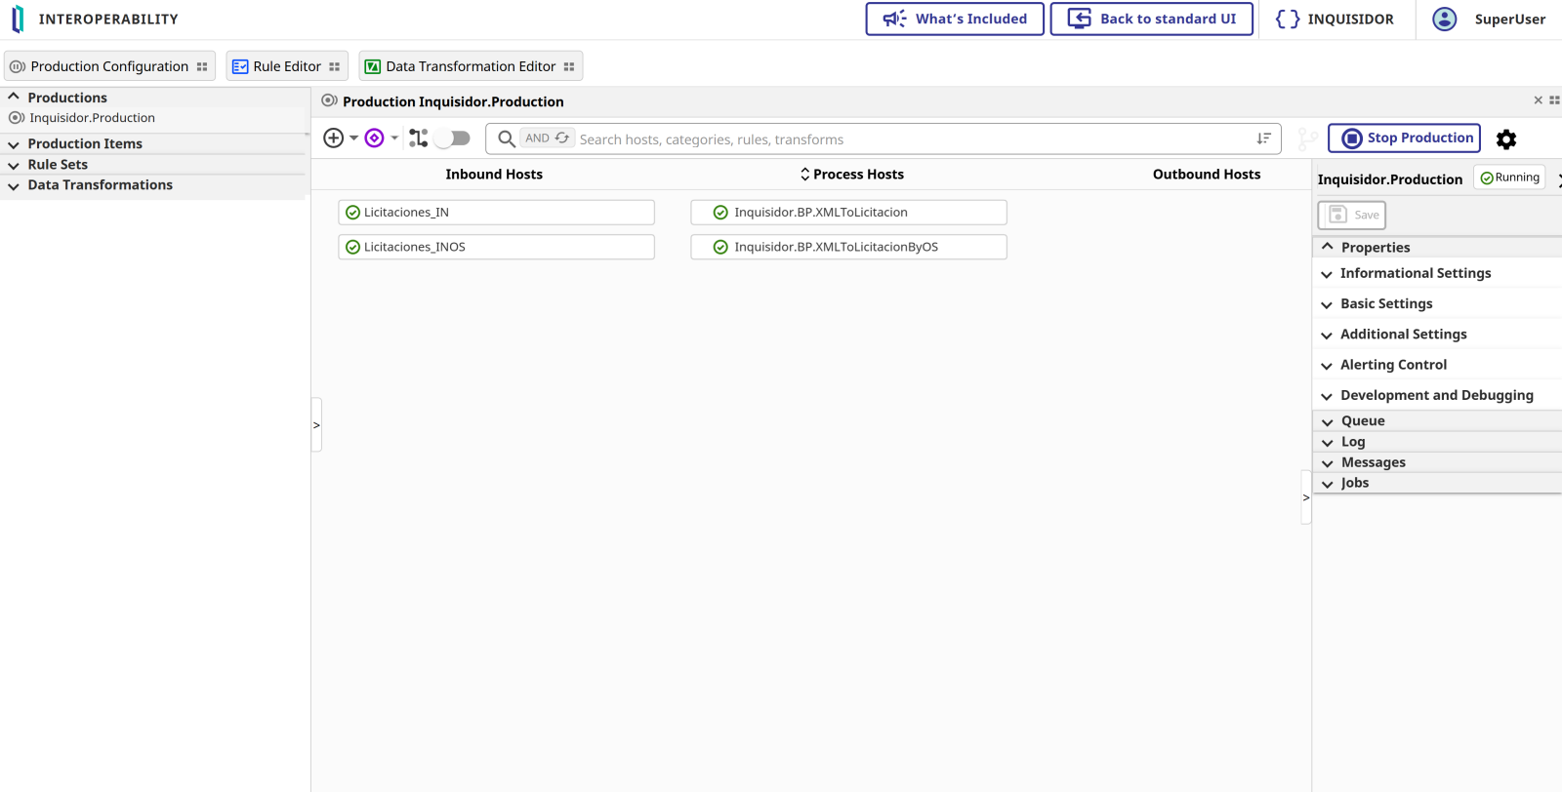Viewport: 1562px width, 792px height.
Task: Expand the Production Items section
Action: (x=85, y=143)
